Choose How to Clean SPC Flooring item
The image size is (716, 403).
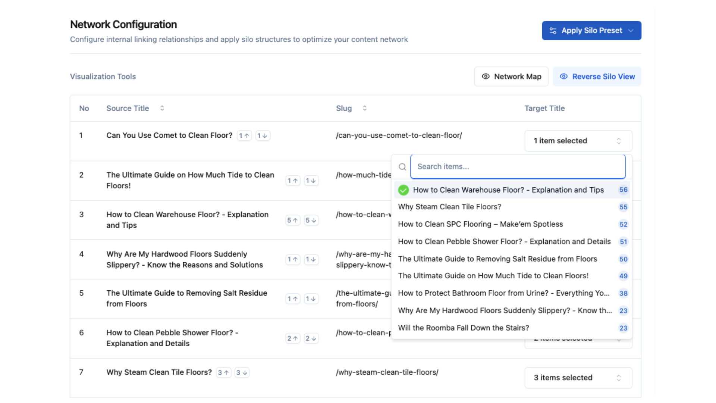(480, 224)
